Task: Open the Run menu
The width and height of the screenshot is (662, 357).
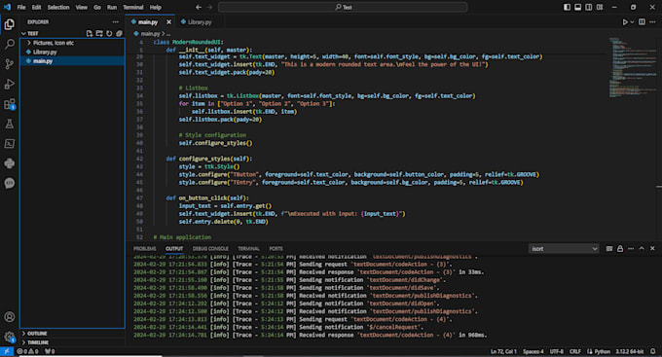Action: [x=112, y=7]
